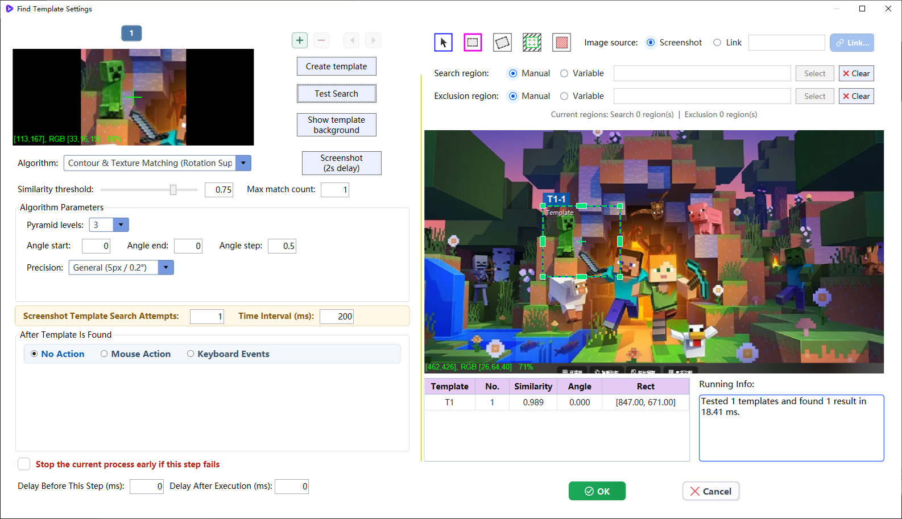Screen dimensions: 902x519
Task: Click the Search region variable field
Action: tap(702, 73)
